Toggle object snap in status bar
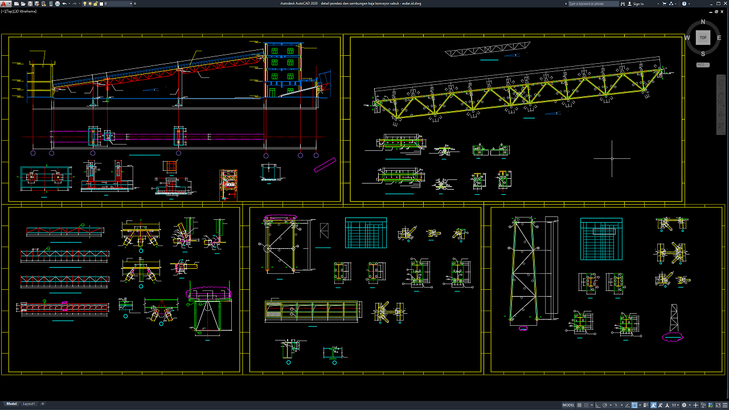The image size is (729, 410). click(634, 405)
